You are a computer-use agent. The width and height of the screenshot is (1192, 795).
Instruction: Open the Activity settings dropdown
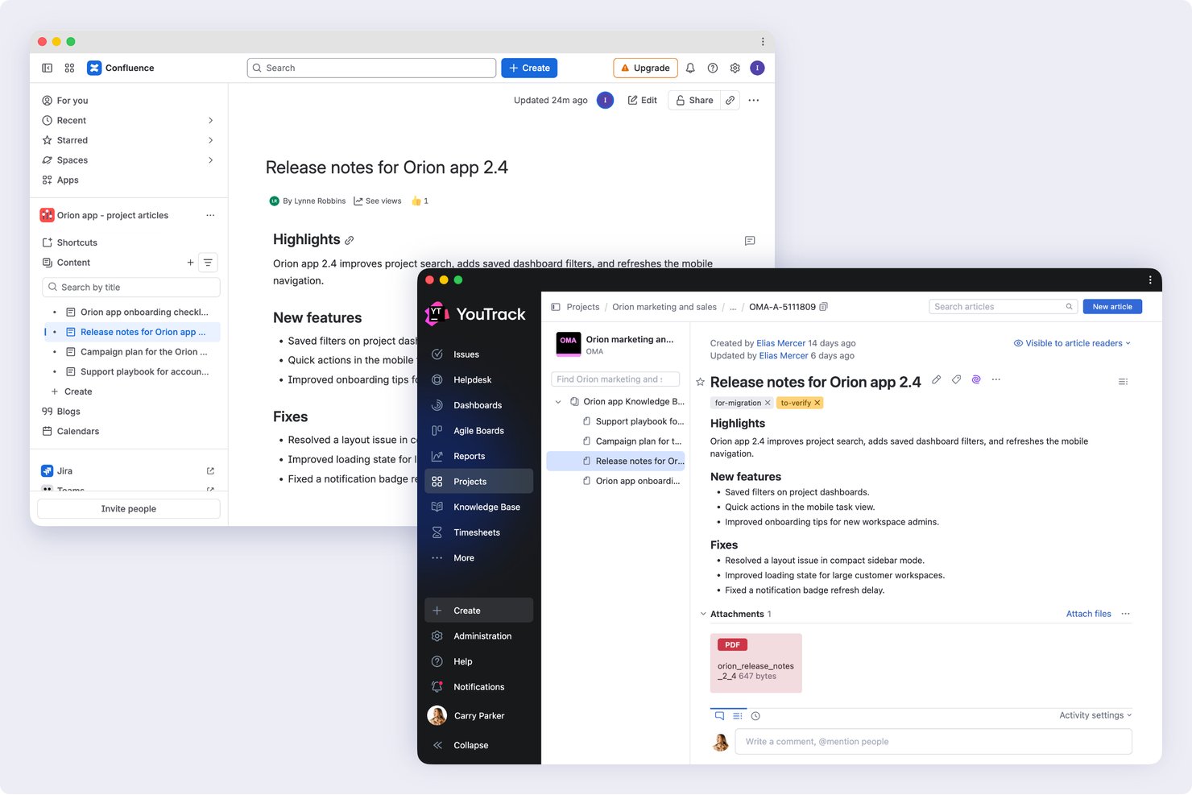pos(1095,715)
